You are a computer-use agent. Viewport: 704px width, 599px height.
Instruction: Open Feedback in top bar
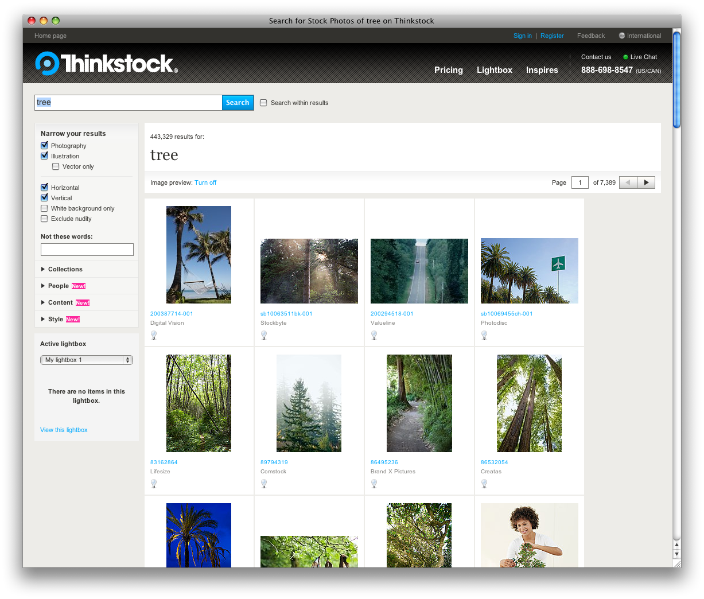591,36
